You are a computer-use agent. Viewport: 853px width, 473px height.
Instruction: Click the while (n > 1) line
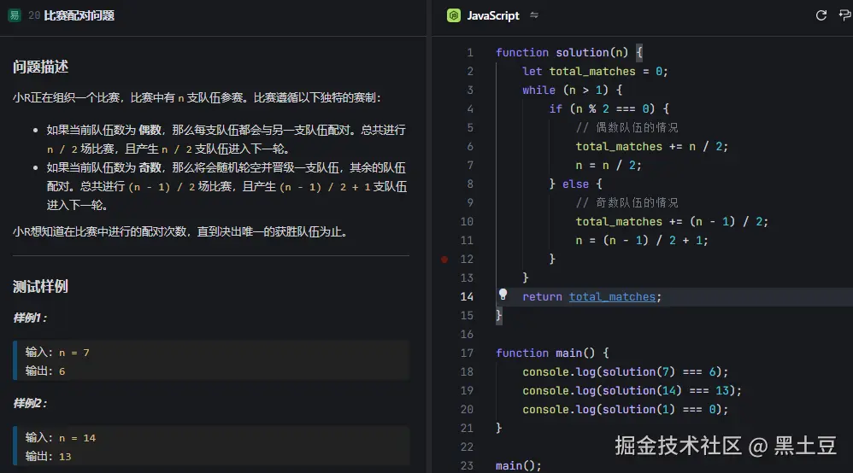pyautogui.click(x=573, y=91)
